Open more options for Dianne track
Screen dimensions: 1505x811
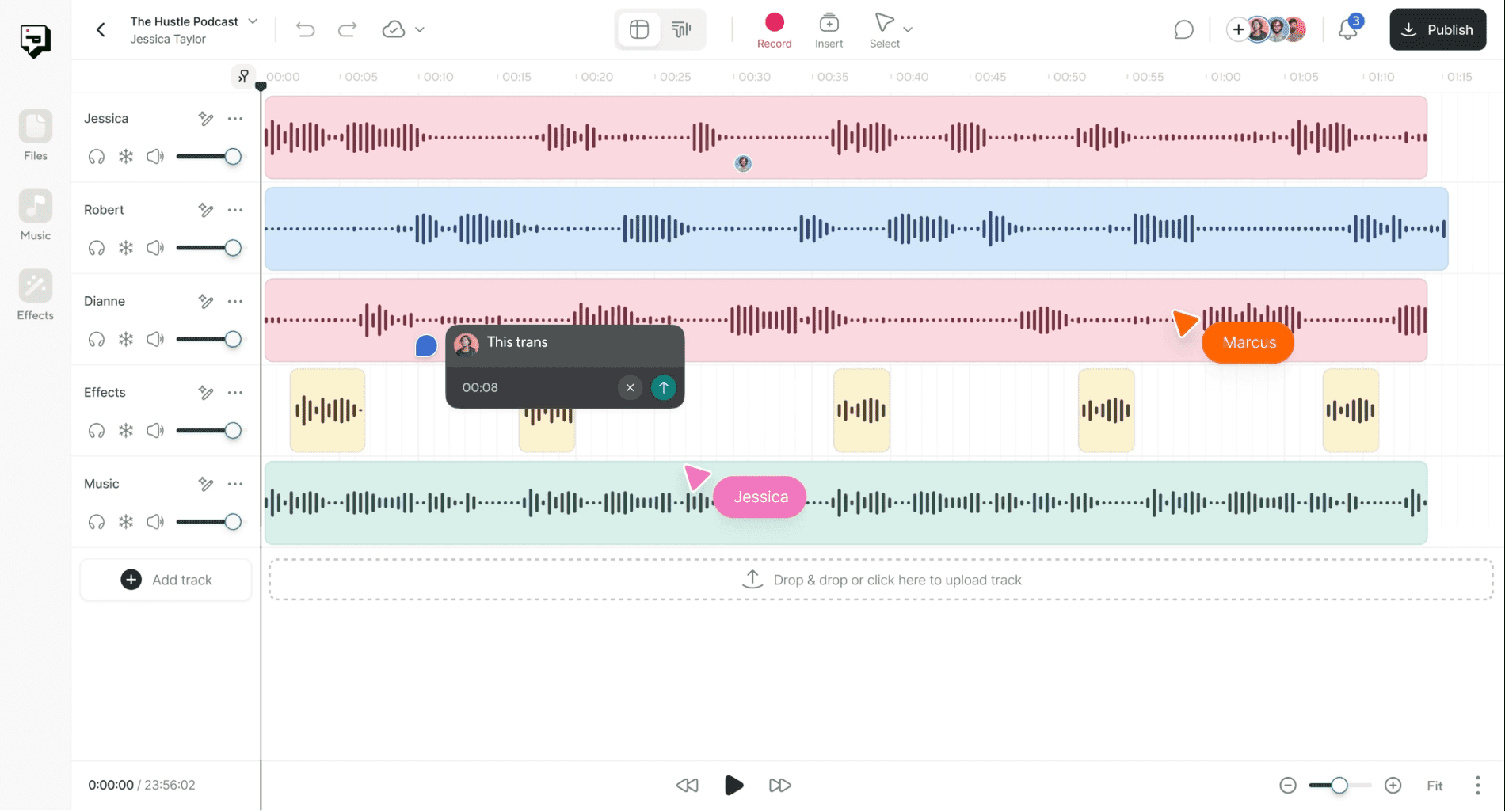(x=235, y=301)
